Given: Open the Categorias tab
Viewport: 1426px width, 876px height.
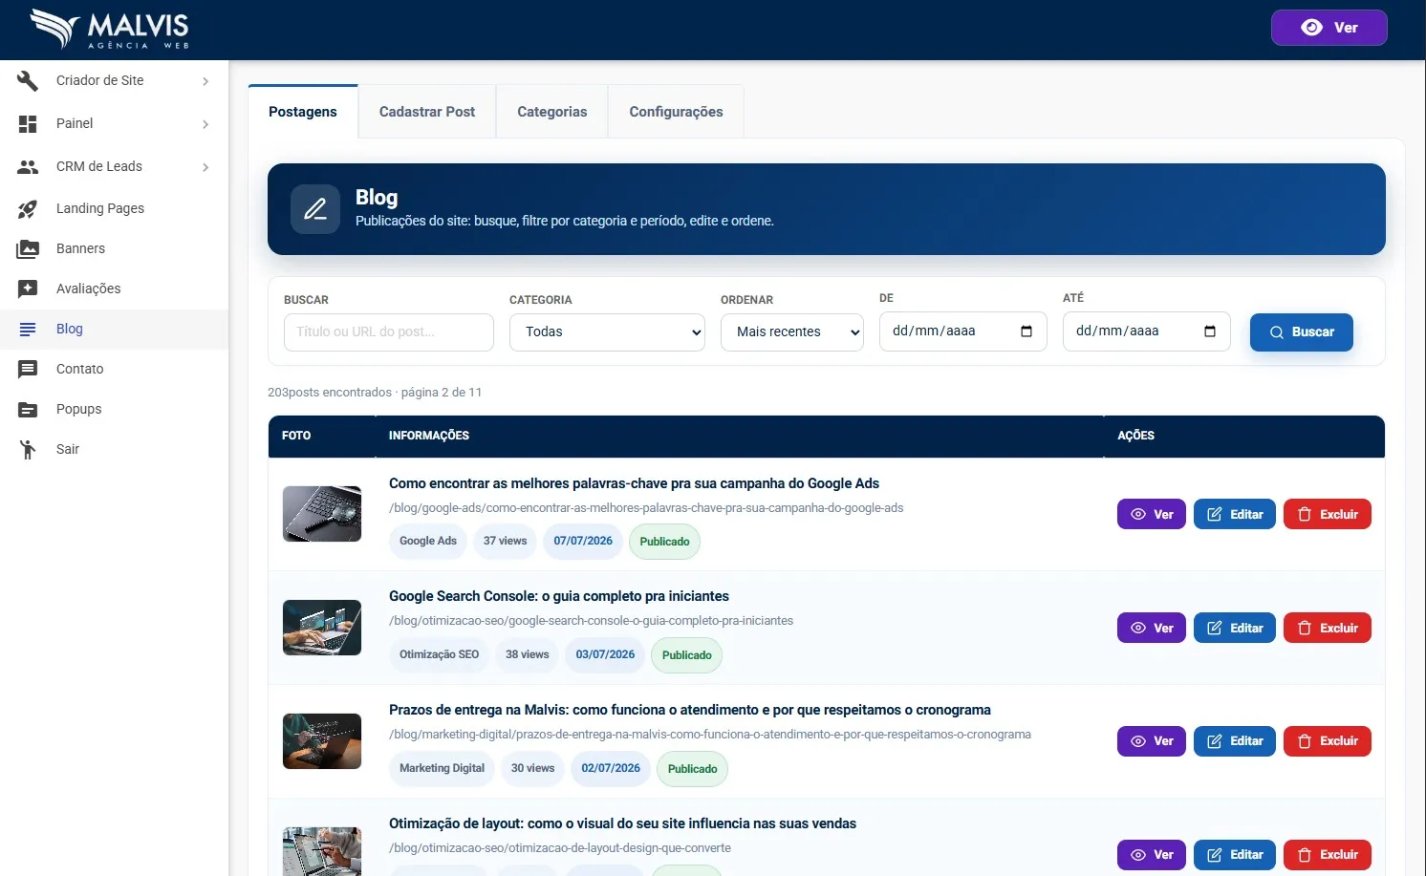Looking at the screenshot, I should 552,112.
